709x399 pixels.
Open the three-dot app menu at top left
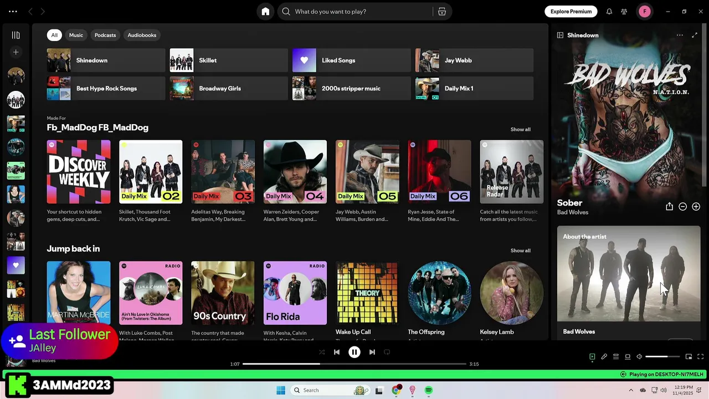(13, 12)
